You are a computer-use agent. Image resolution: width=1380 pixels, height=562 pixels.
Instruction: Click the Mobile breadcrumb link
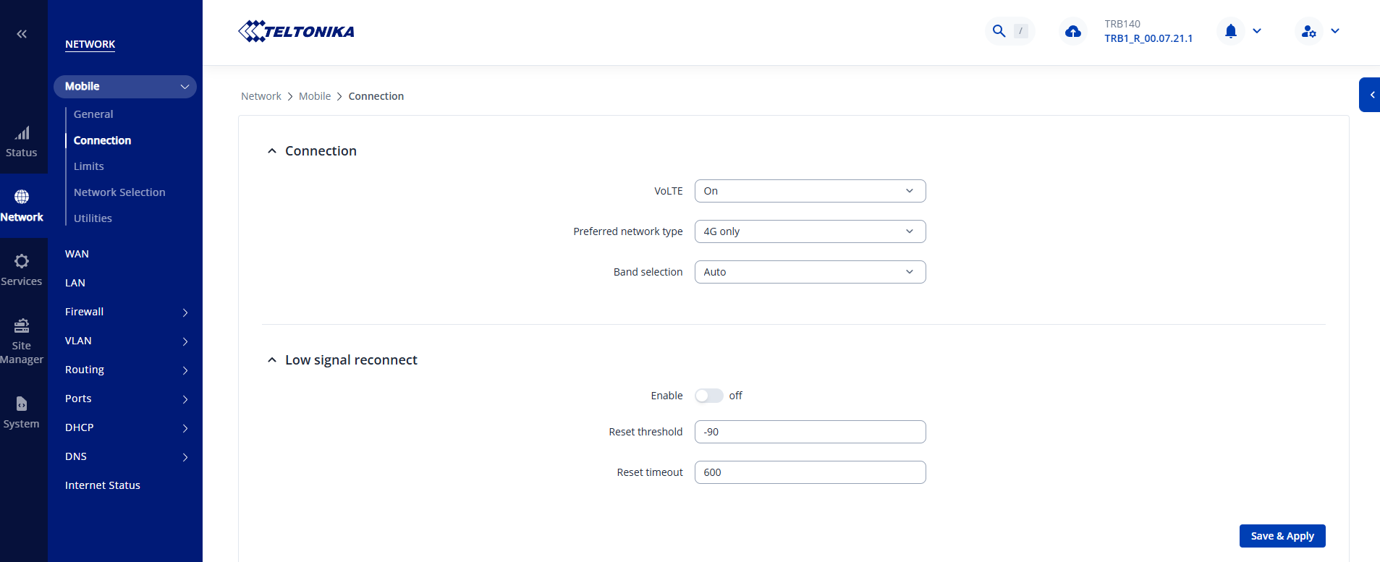click(314, 96)
